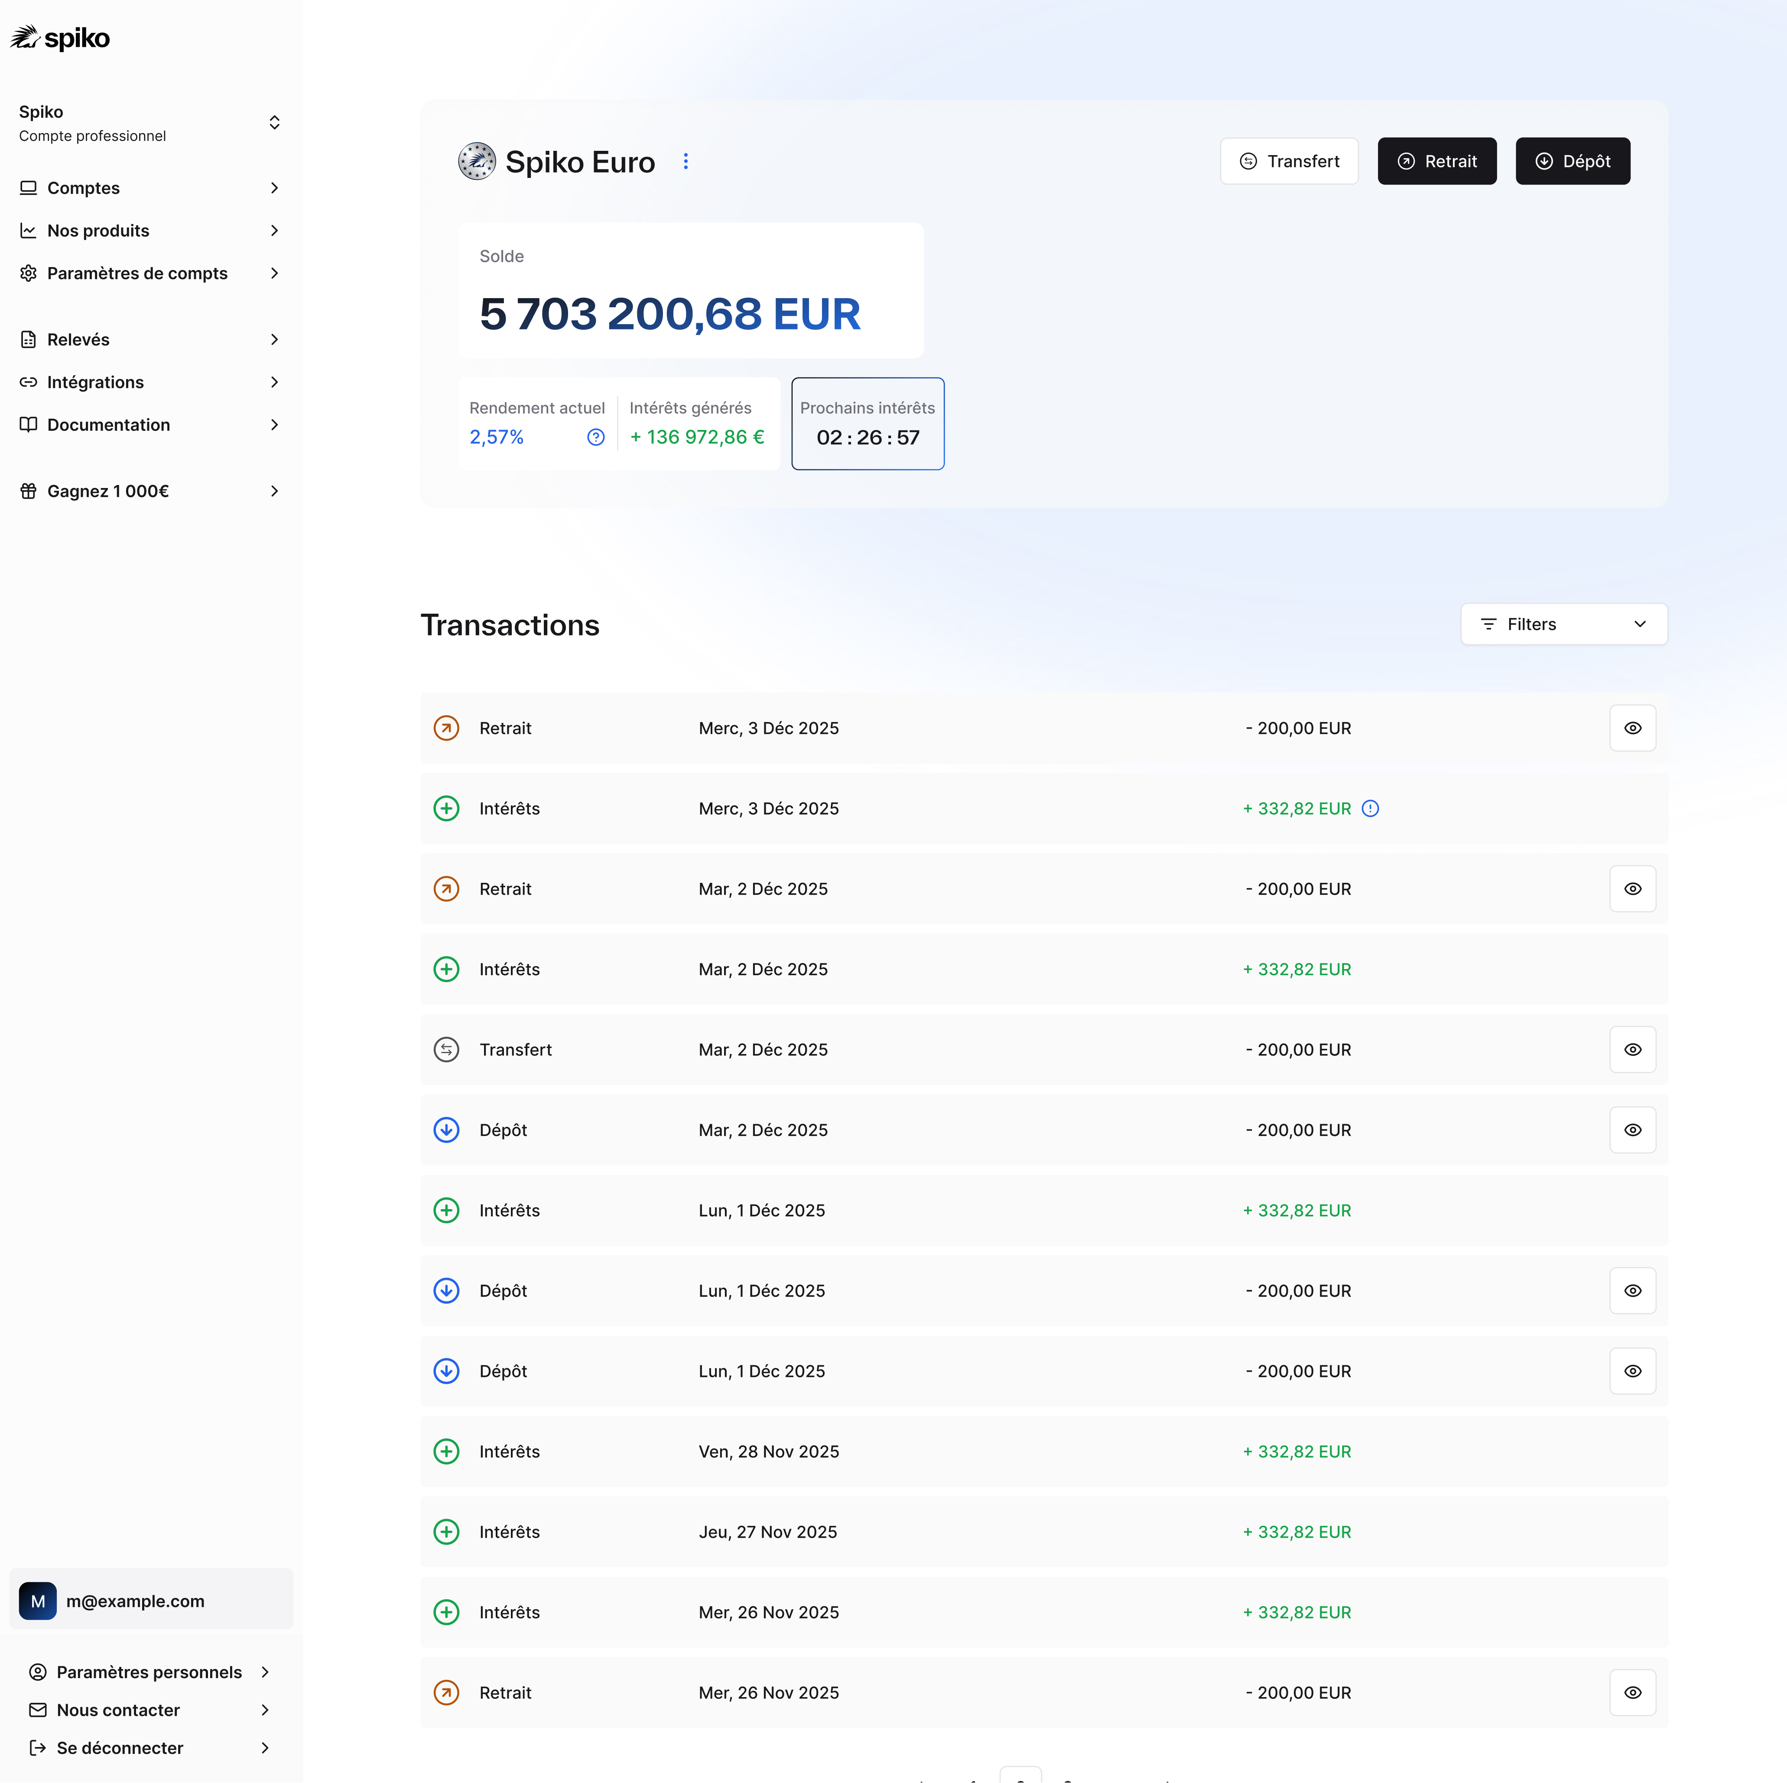Click the Intérêts plus icon on Ven, 28 Nov row
This screenshot has height=1783, width=1787.
pos(447,1452)
